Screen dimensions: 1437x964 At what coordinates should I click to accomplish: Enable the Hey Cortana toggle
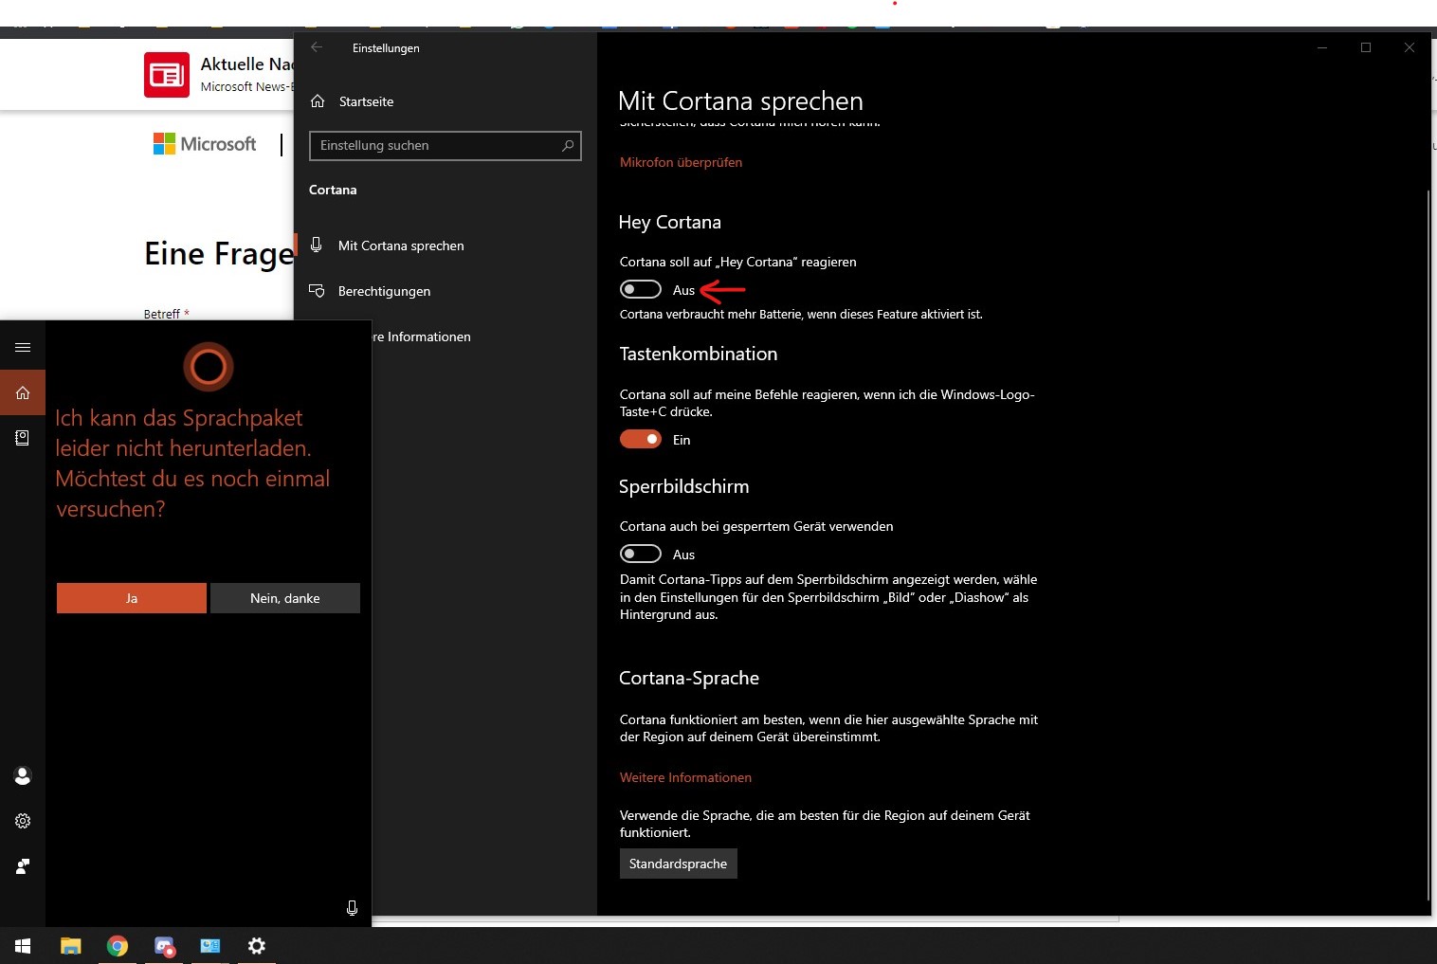point(641,289)
